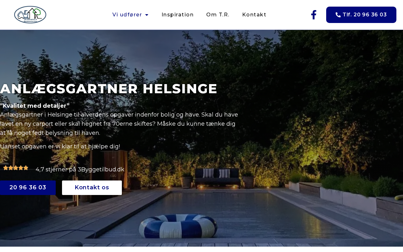This screenshot has width=403, height=252.
Task: Click the Anlægsgartner Helsinge heading
Action: (x=109, y=89)
